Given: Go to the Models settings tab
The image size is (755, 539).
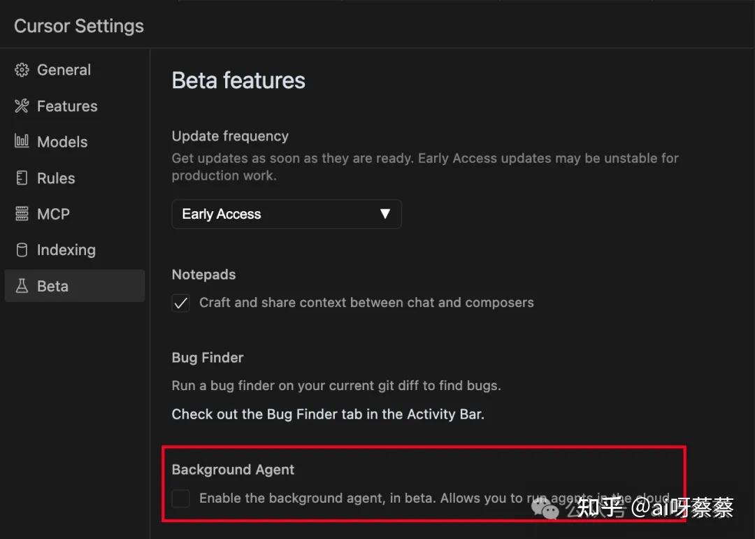Looking at the screenshot, I should [62, 142].
